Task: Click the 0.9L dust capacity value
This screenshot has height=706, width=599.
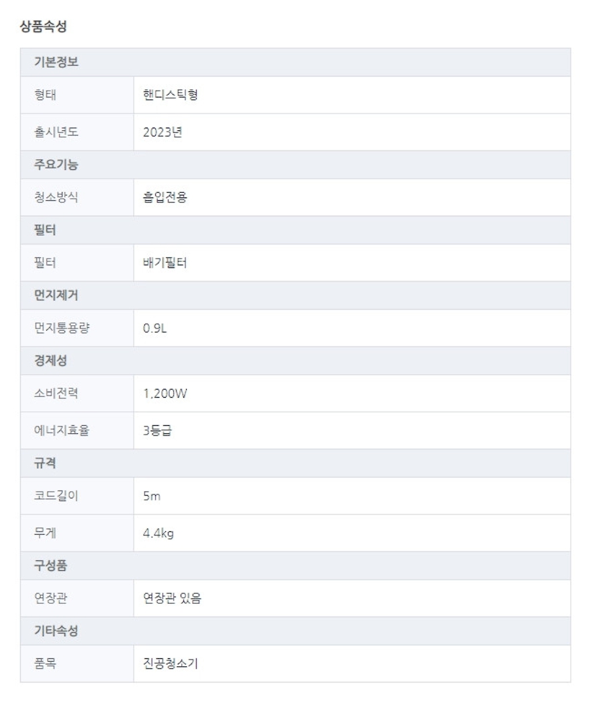Action: click(x=155, y=328)
